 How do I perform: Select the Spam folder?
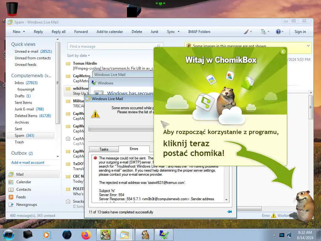30,136
